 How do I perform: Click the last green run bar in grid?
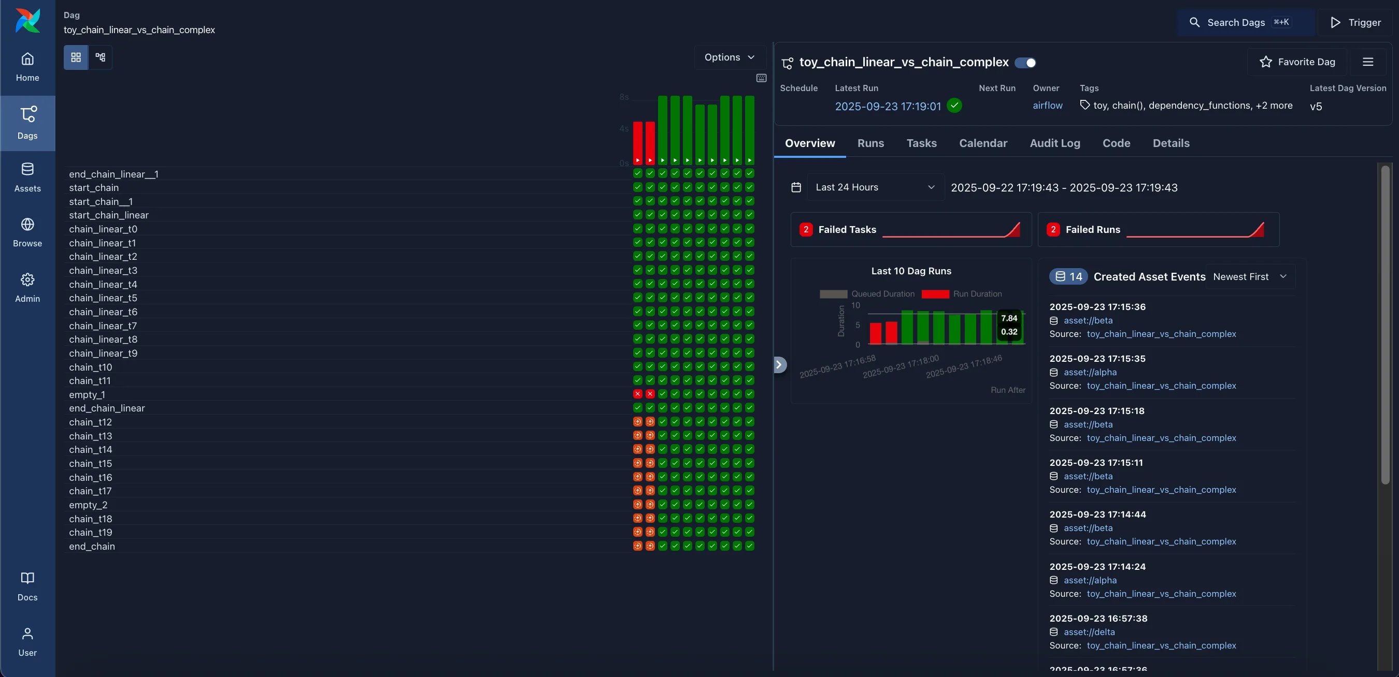[x=749, y=129]
